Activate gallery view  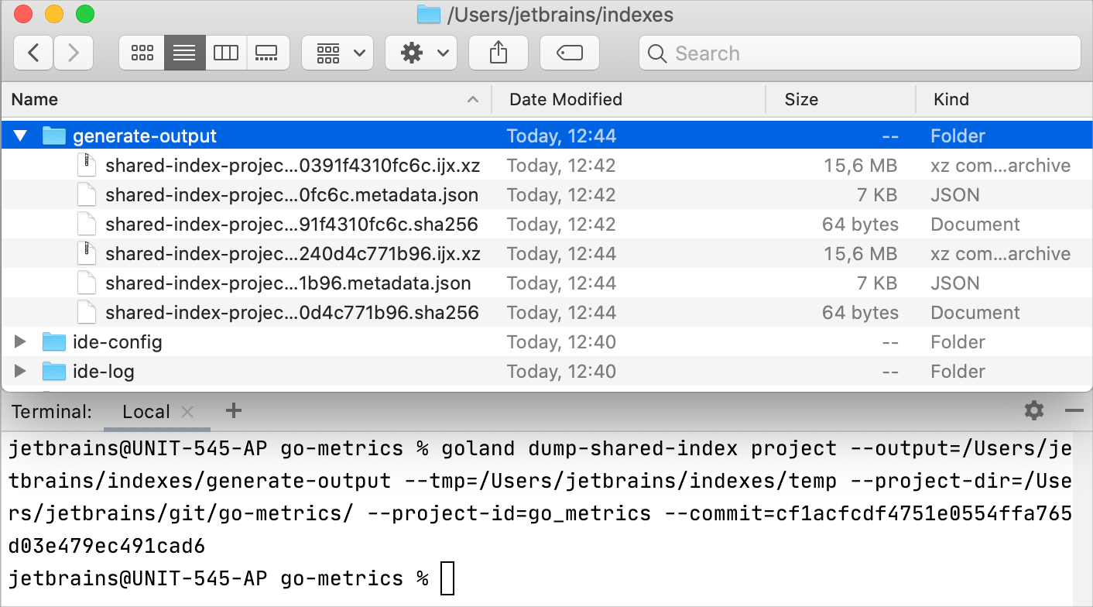(x=268, y=52)
